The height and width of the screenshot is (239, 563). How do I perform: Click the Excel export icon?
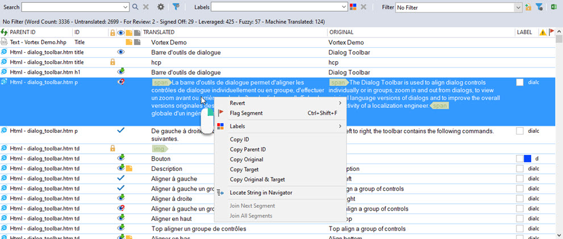pos(554,7)
